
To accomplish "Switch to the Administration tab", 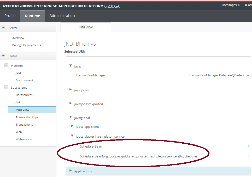I will pyautogui.click(x=62, y=16).
